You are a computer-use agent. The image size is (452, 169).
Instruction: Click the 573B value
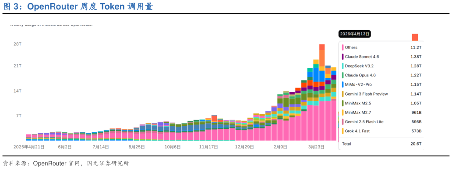417,131
